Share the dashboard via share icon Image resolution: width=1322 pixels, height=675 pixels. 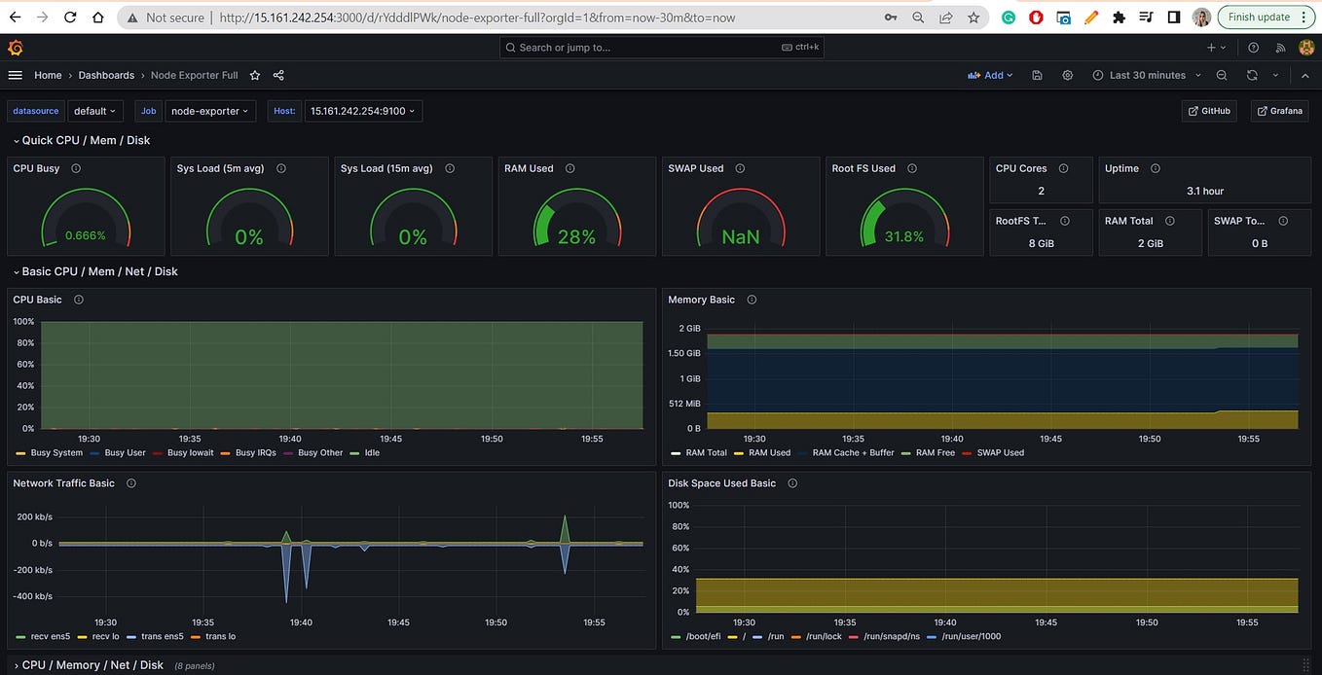click(278, 75)
